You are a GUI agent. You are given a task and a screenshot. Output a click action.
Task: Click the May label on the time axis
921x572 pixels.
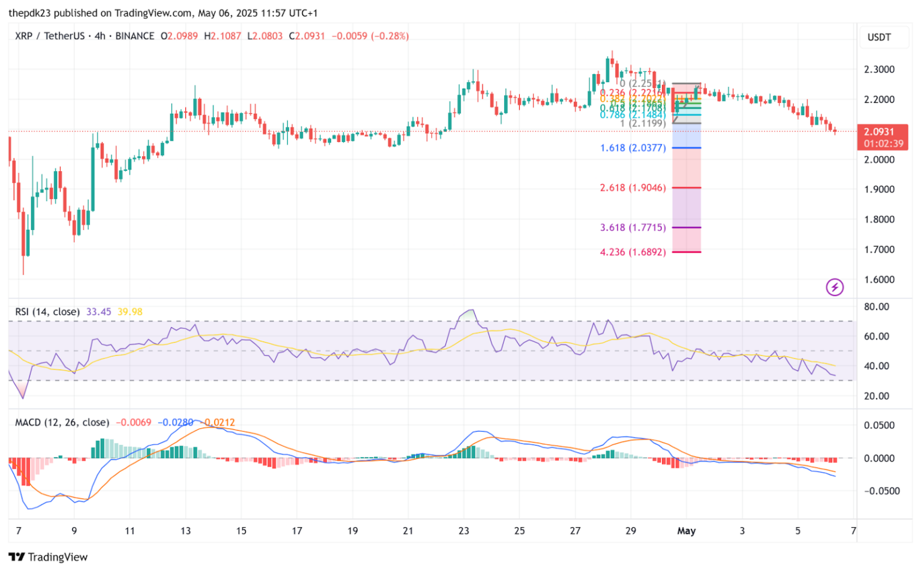(x=686, y=531)
